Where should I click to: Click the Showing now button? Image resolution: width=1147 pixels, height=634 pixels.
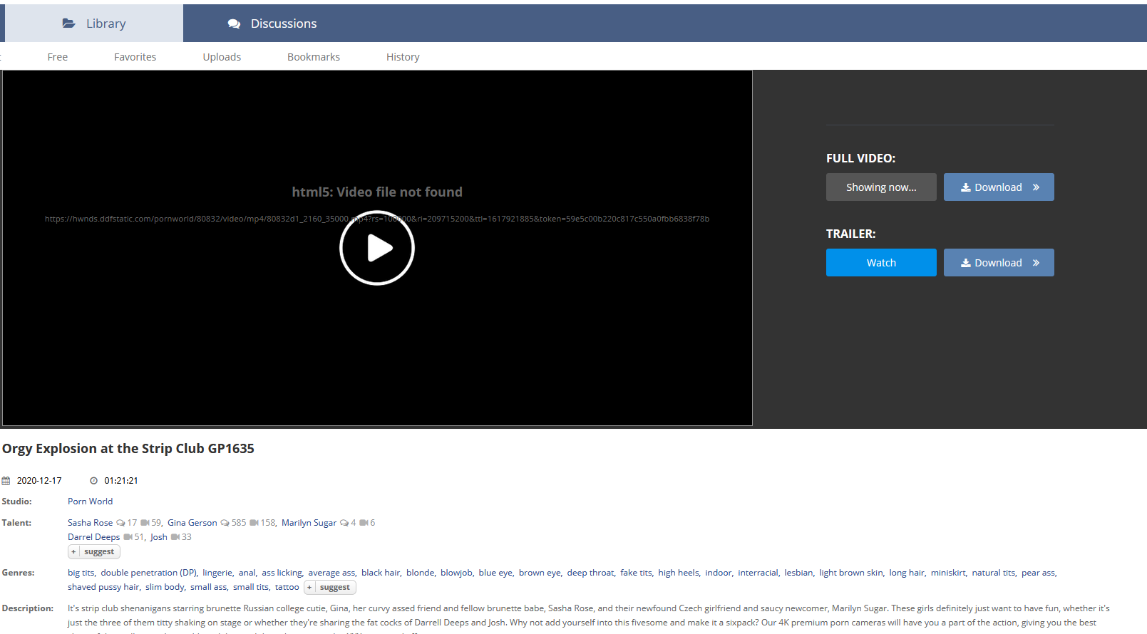[x=881, y=187]
